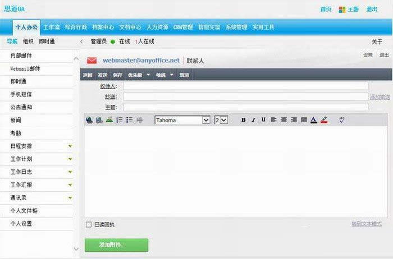
Task: Pick the text highlight color tool
Action: (324, 120)
